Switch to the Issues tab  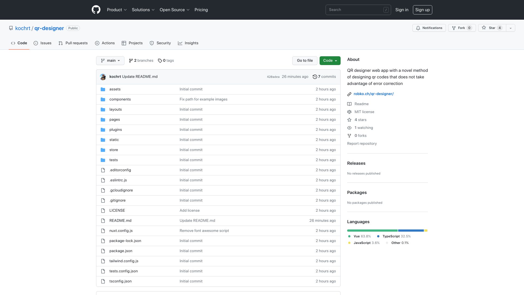(x=43, y=43)
